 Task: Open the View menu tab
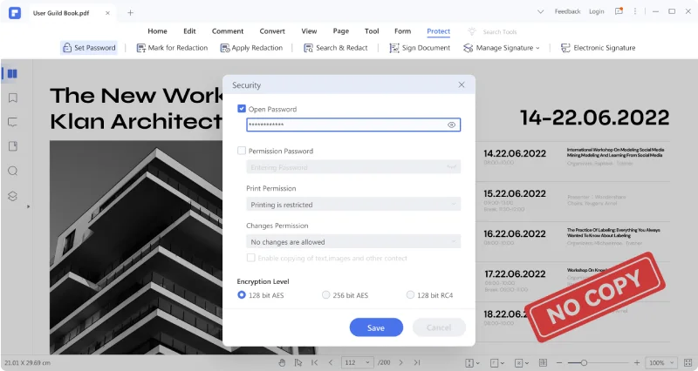[309, 31]
